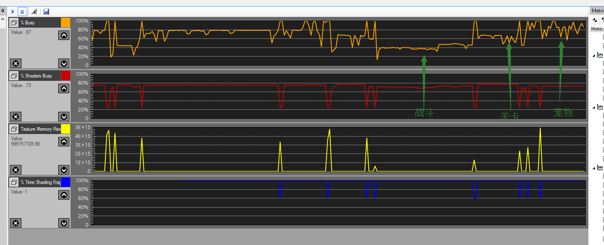Image resolution: width=604 pixels, height=245 pixels.
Task: Click the save counter data icon
Action: coord(46,12)
